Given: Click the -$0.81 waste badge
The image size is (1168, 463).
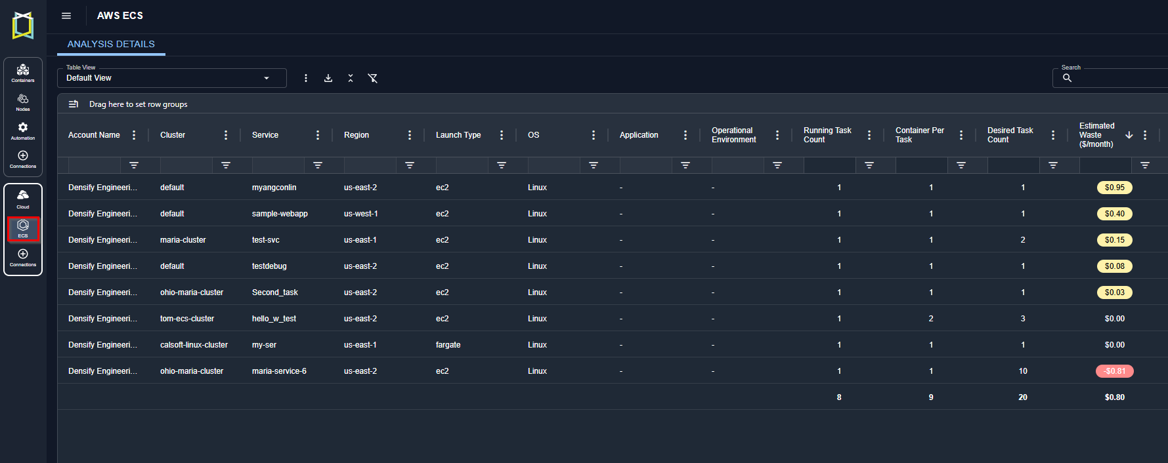Looking at the screenshot, I should [1115, 371].
